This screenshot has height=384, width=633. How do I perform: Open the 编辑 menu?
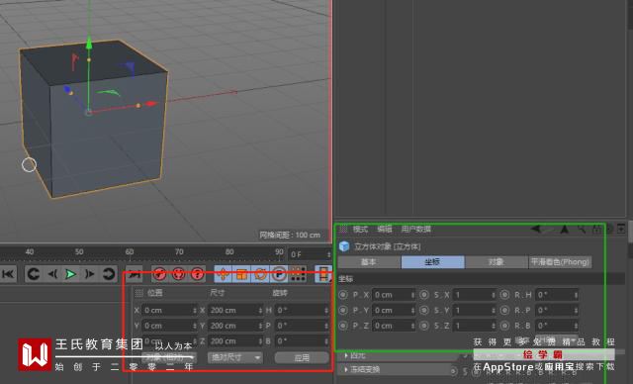click(x=385, y=230)
